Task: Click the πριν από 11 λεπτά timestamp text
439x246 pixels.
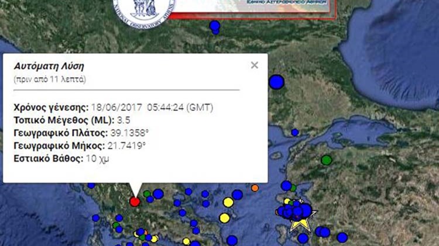Action: pos(50,79)
